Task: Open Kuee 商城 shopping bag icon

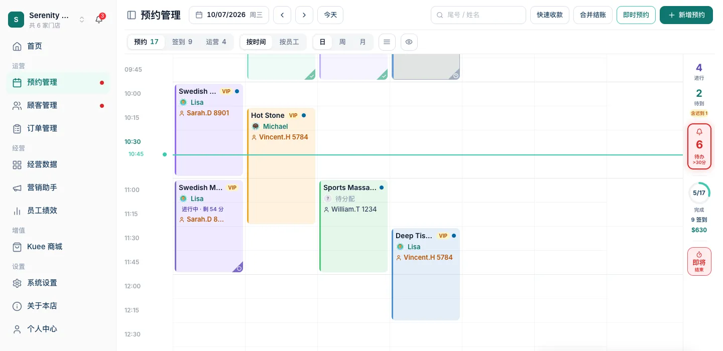Action: (x=17, y=247)
